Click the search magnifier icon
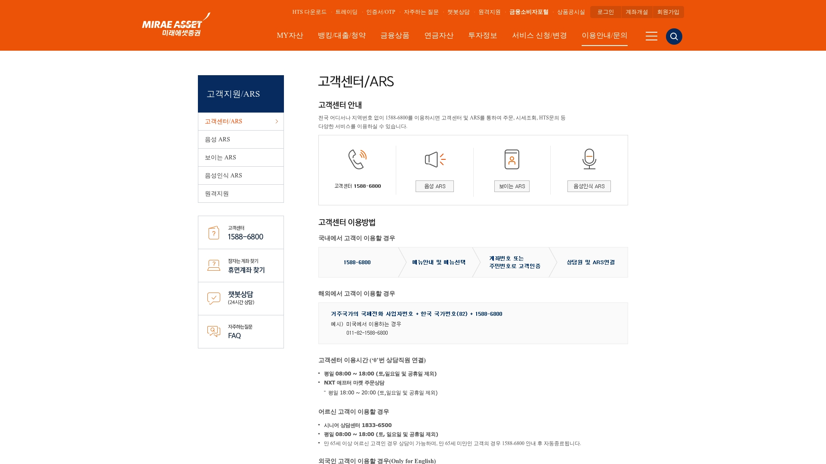826x464 pixels. (x=673, y=37)
